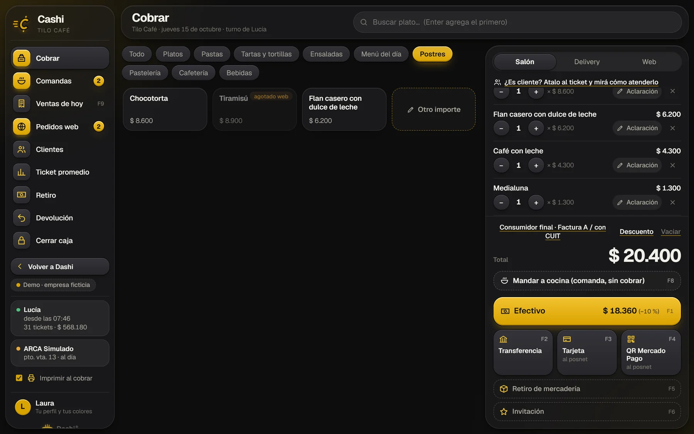Screen dimensions: 694x434
Task: Add Chocotorta to the ticket
Action: 165,109
